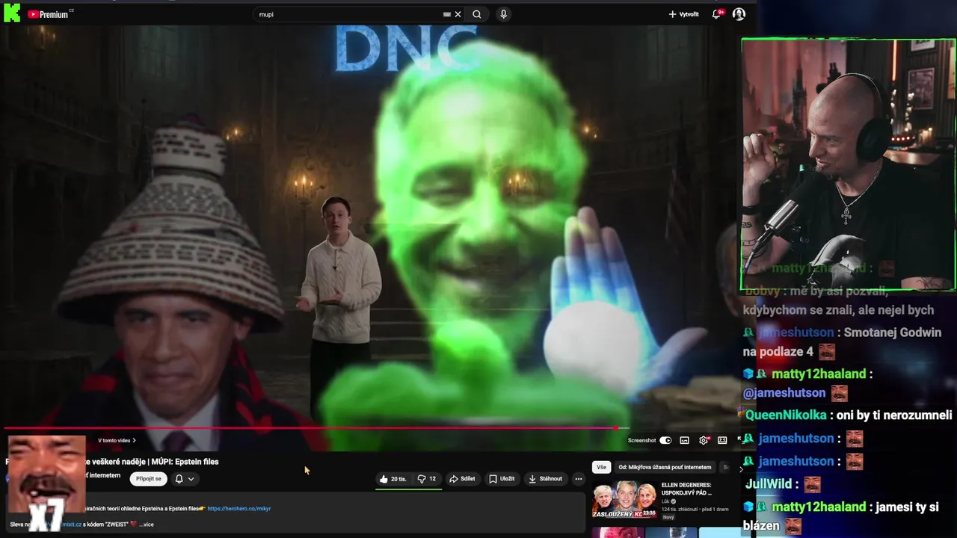Open the on-screen keyboard icon in search

[x=447, y=14]
